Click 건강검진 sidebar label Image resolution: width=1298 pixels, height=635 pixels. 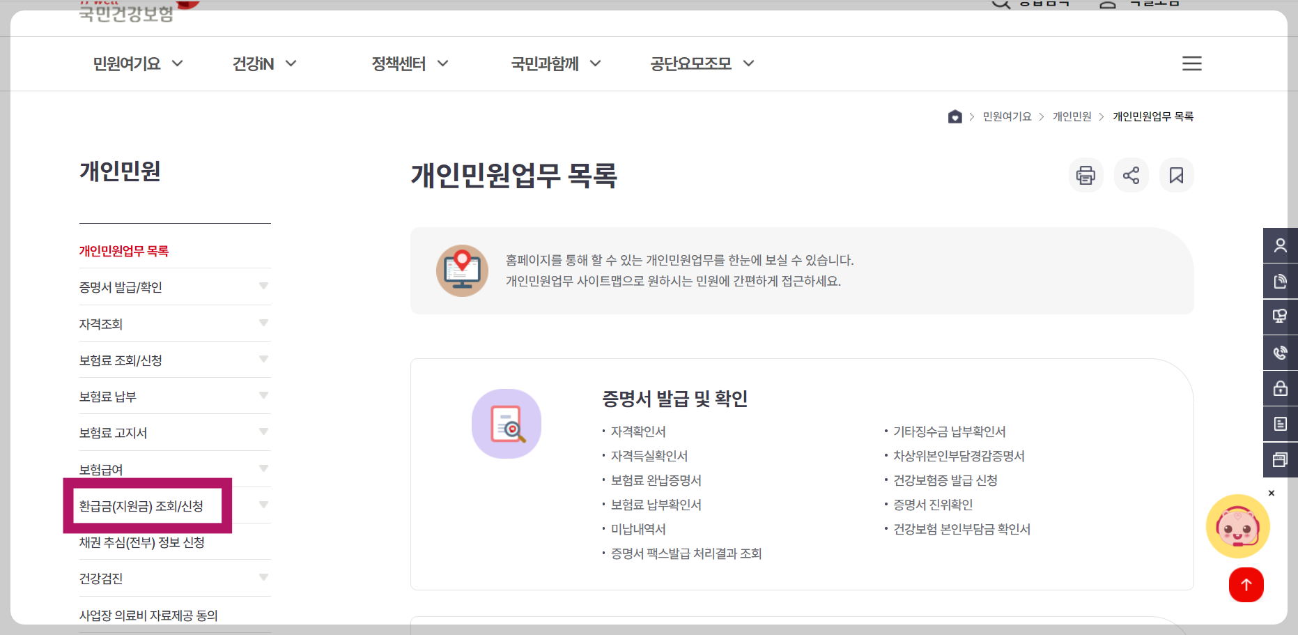[x=101, y=579]
